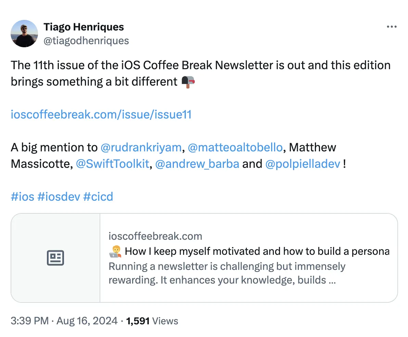Click the @SwiftToolkit mention

(x=113, y=164)
